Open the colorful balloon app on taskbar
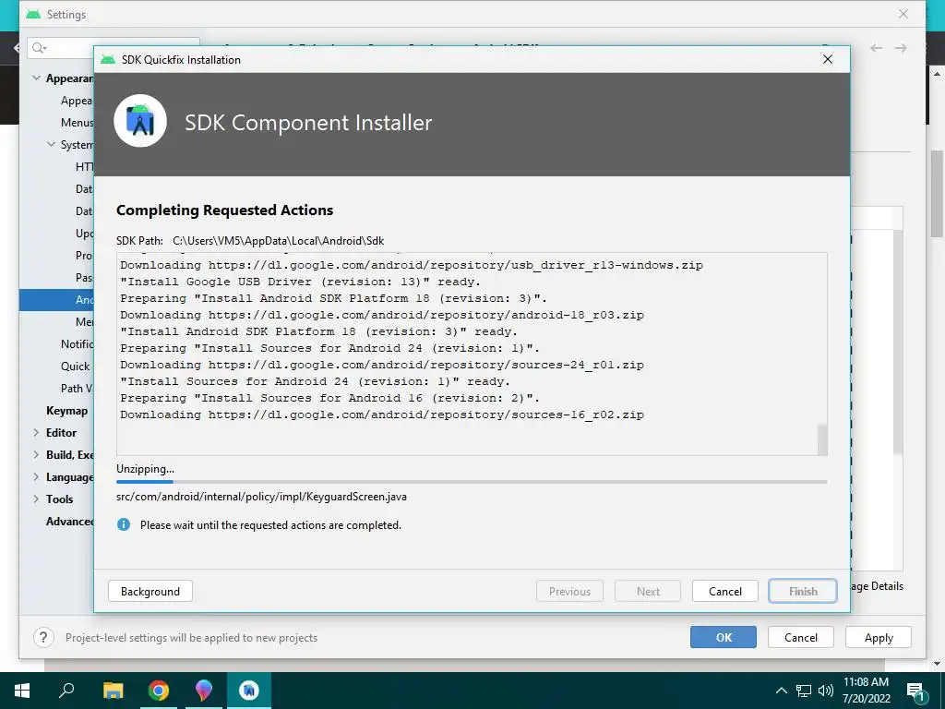This screenshot has height=709, width=945. 204,691
